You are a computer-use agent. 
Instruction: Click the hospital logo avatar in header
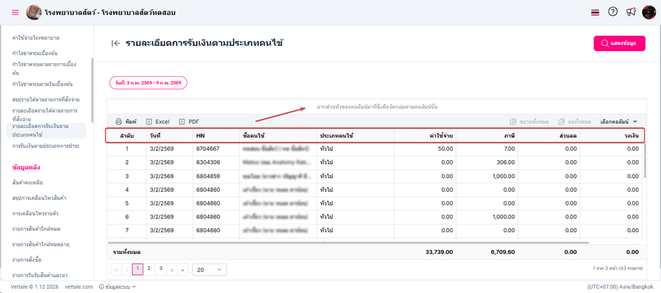click(x=34, y=12)
